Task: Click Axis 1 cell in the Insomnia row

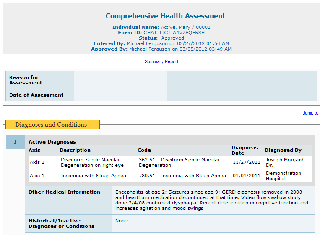Action: tap(37, 176)
